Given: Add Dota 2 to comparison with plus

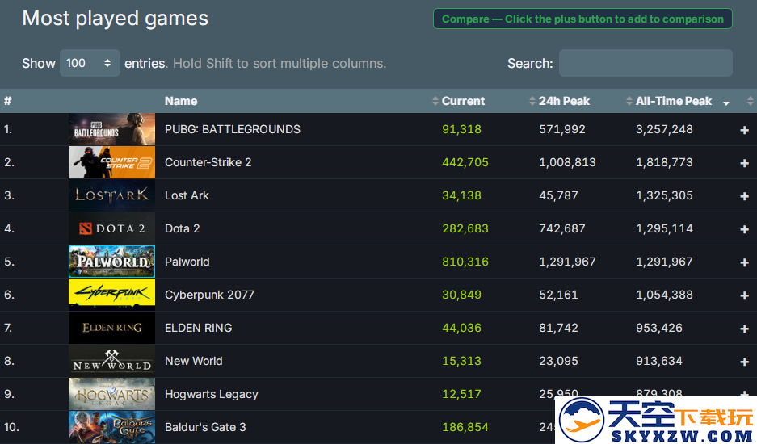Looking at the screenshot, I should pos(744,229).
